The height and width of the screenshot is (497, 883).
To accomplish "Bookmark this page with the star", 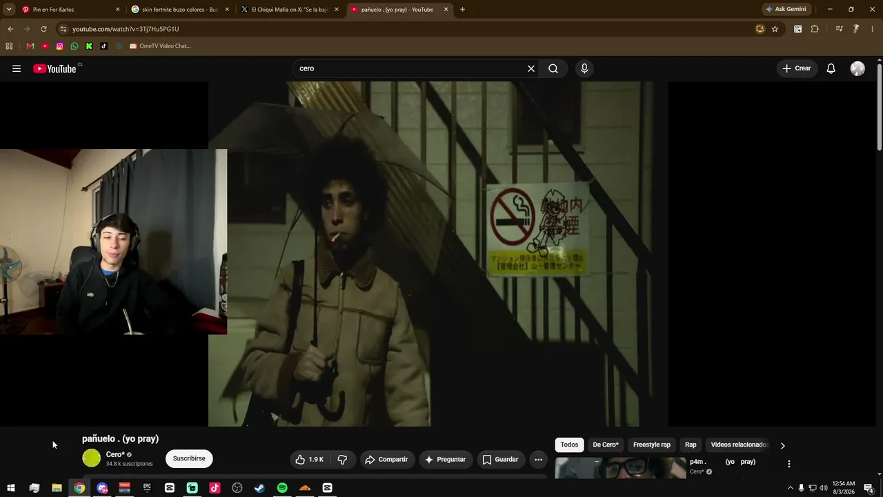I will click(775, 29).
